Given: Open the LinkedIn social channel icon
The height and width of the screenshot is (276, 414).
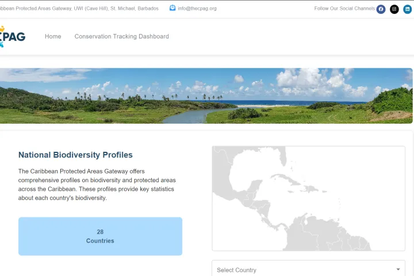Looking at the screenshot, I should (x=408, y=9).
